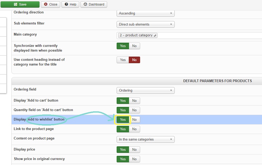The width and height of the screenshot is (262, 165).
Task: Open the Ordering direction dropdown
Action: click(x=145, y=13)
